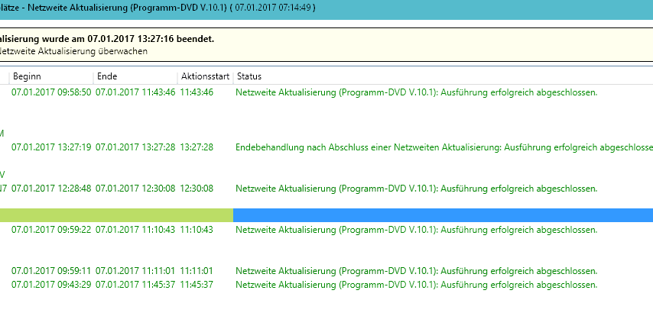Click the Beginn cell 07.01.2017 13:27:19
Image resolution: width=653 pixels, height=329 pixels.
pos(51,147)
